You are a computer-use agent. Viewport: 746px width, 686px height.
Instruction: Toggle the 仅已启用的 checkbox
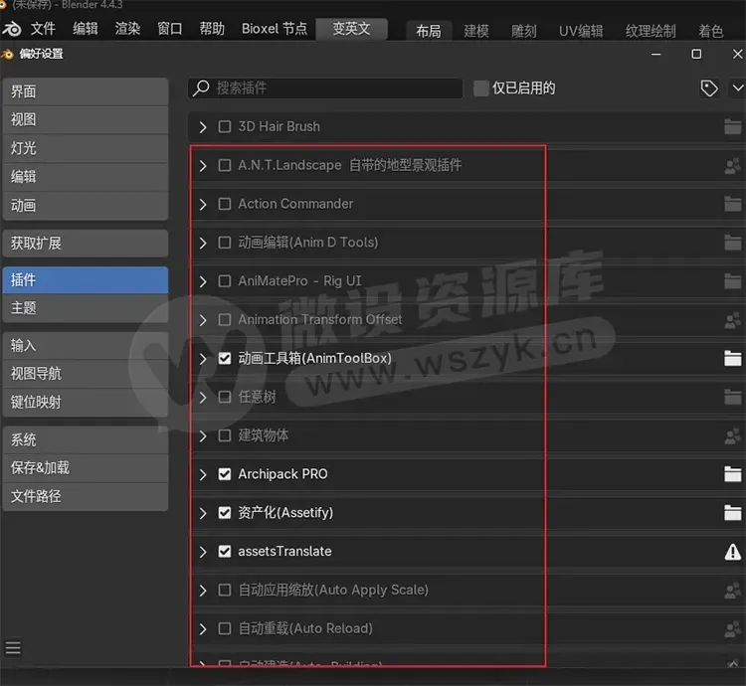click(x=481, y=87)
